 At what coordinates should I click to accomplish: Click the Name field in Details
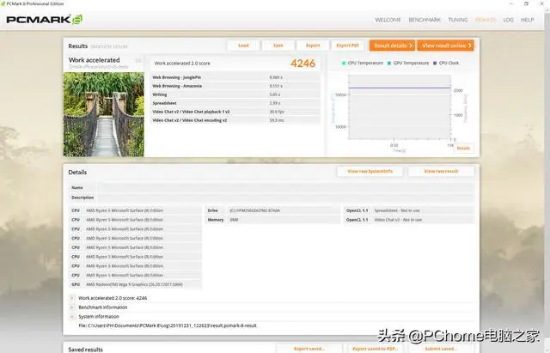pos(284,187)
